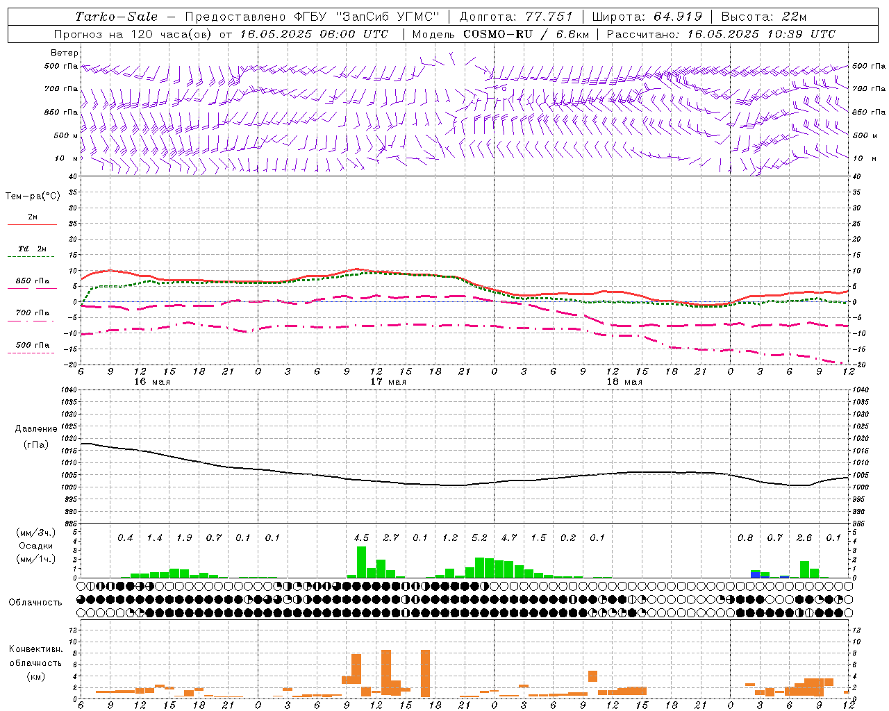
Task: Click the (мм/1ч.) precipitation unit label
Action: click(x=35, y=559)
